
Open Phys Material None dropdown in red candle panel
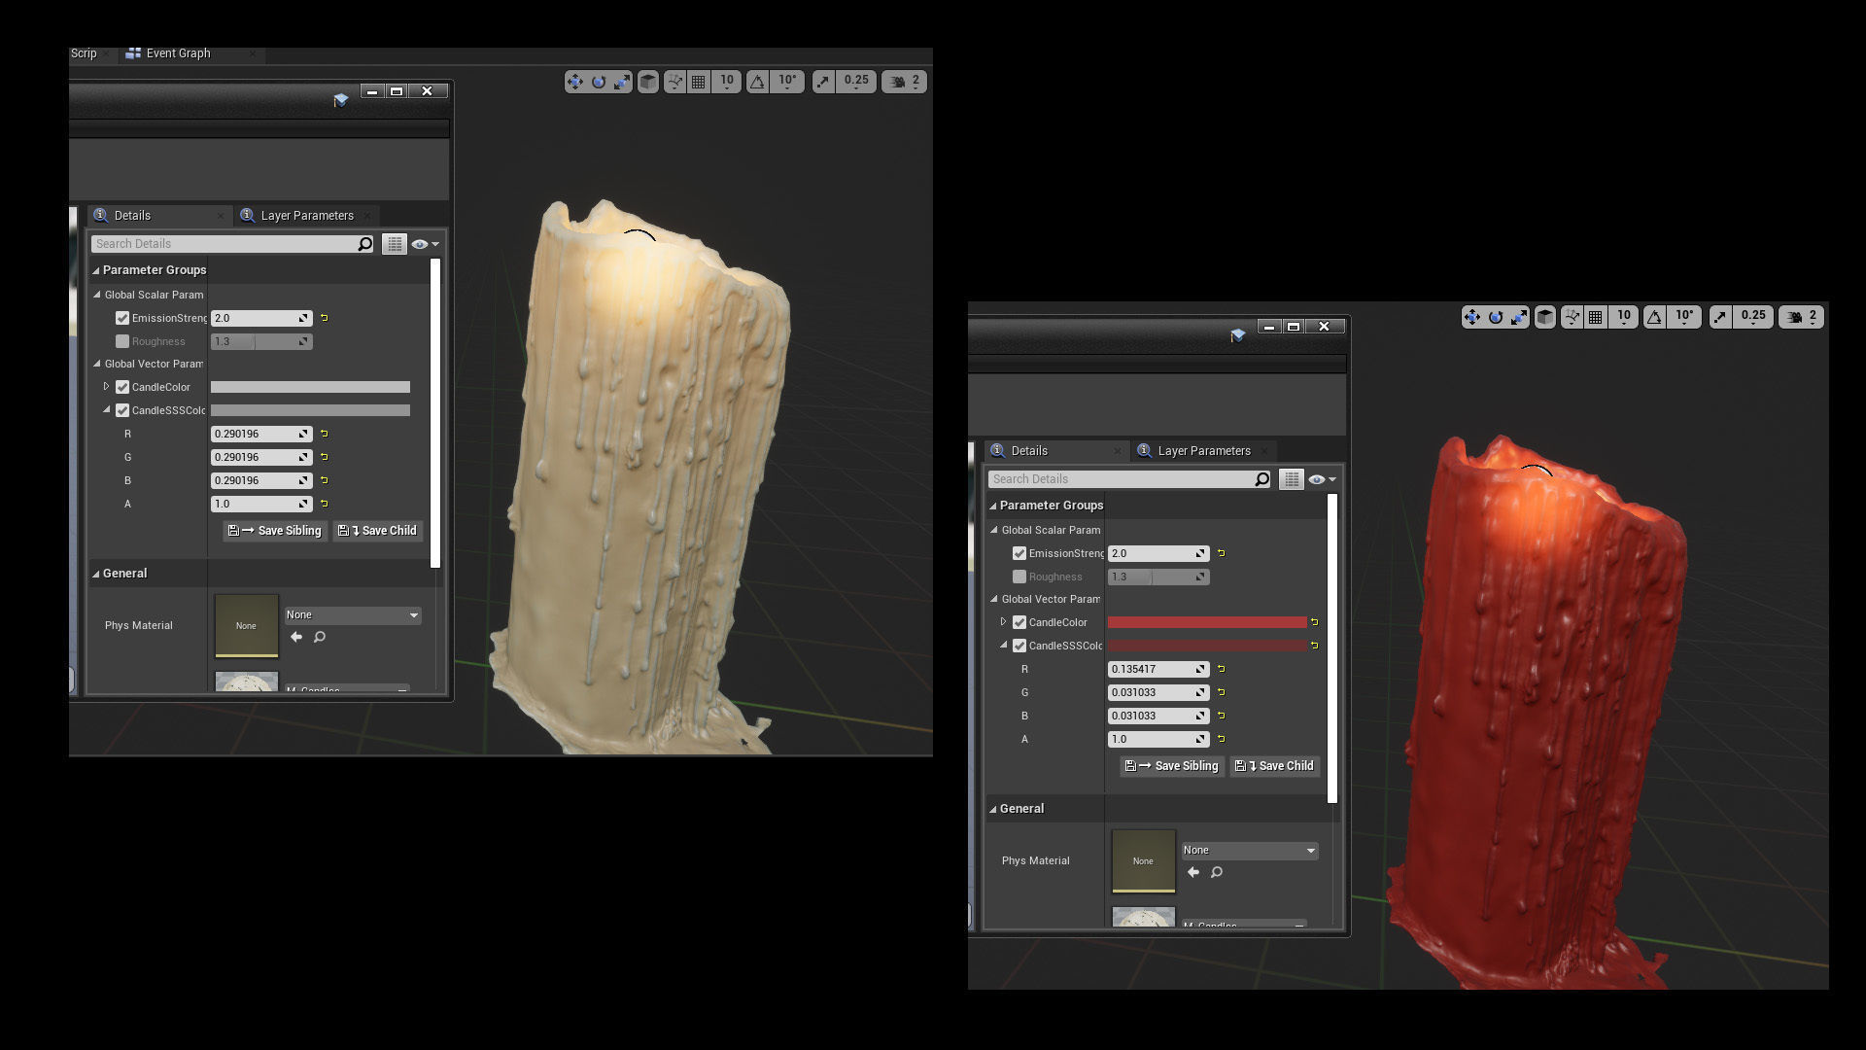click(1250, 851)
